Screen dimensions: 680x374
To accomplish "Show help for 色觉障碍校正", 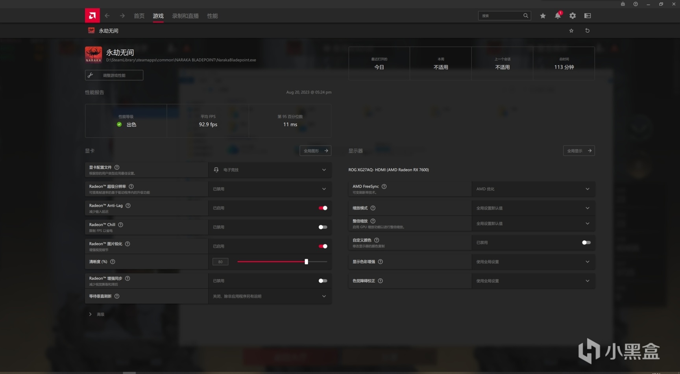I will (381, 281).
